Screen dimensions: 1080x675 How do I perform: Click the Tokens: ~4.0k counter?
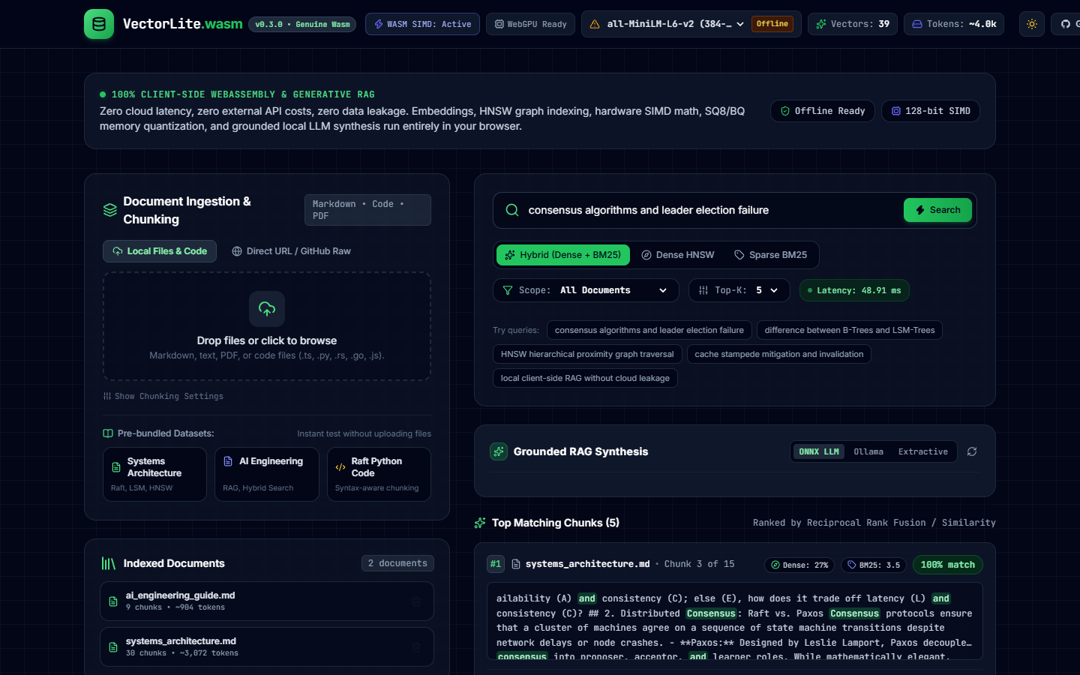click(x=954, y=24)
